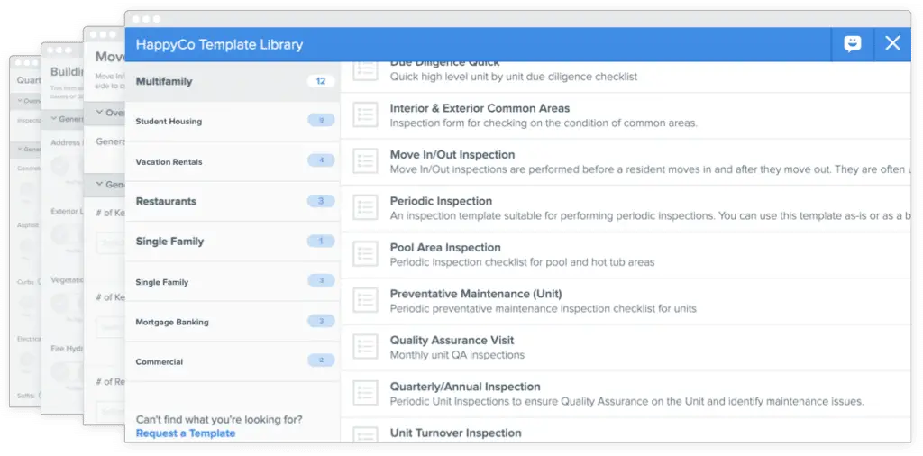
Task: Open the Quality Assurance Visit title
Action: pos(452,340)
